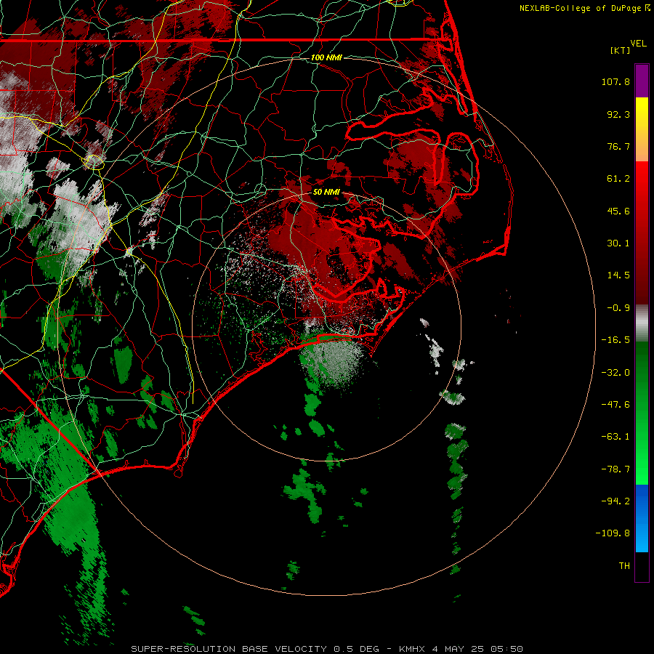Click the -63.1 velocity scale label

[x=615, y=437]
